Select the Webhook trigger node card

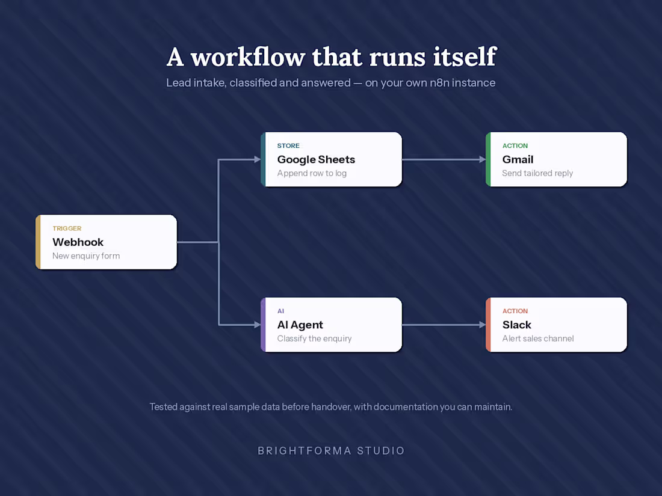(x=107, y=242)
